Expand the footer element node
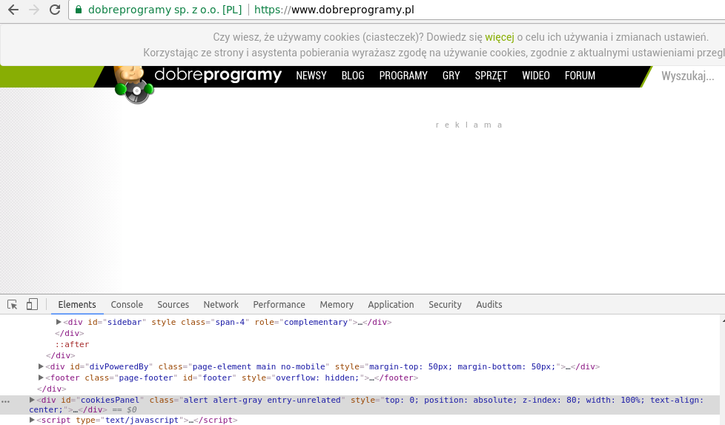725x425 pixels. click(41, 378)
